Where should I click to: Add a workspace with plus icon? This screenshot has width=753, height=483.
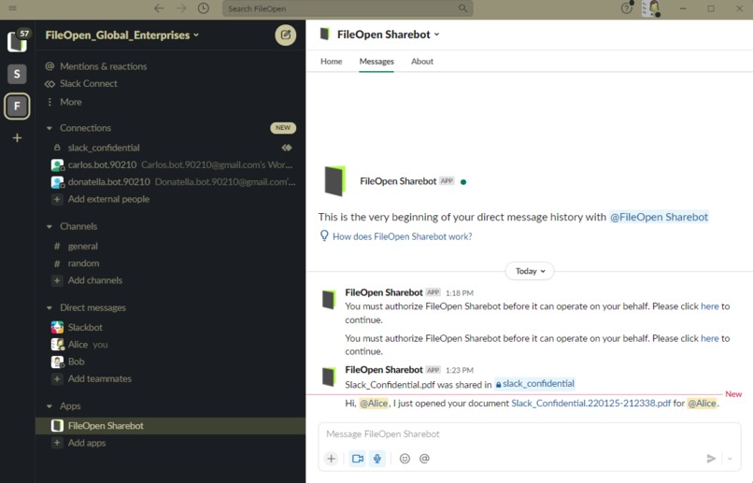[x=17, y=137]
